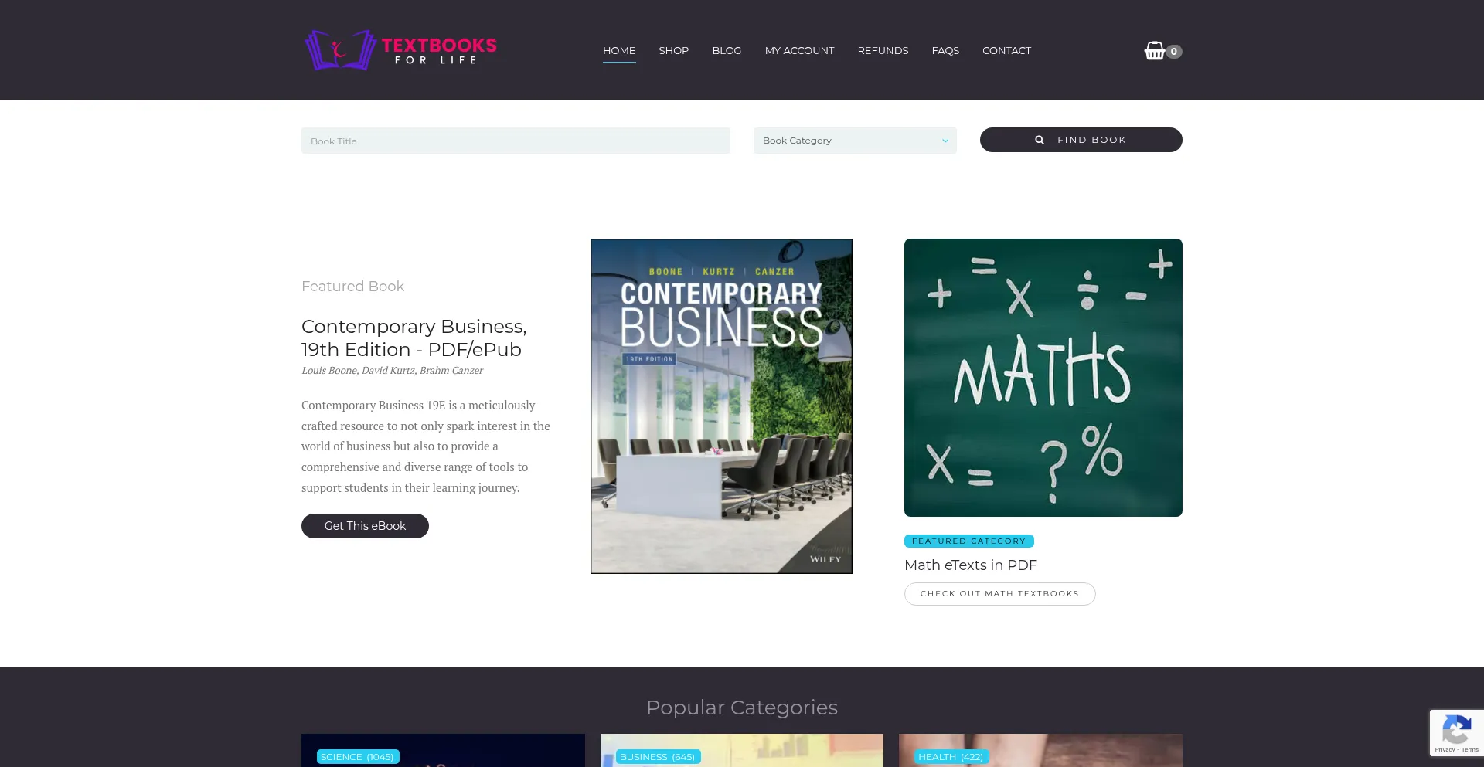Go to the Shop menu item
The image size is (1484, 767).
(673, 51)
